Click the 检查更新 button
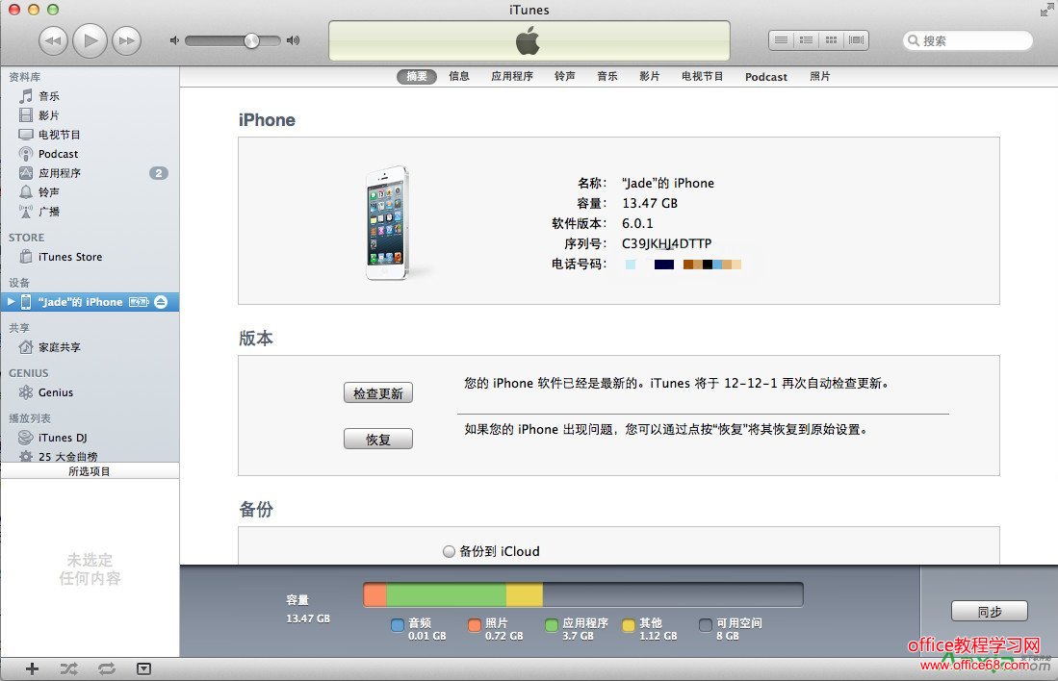The width and height of the screenshot is (1058, 681). [377, 393]
